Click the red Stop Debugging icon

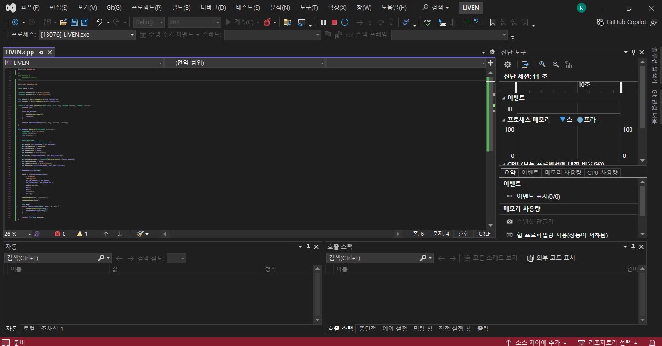[x=334, y=22]
